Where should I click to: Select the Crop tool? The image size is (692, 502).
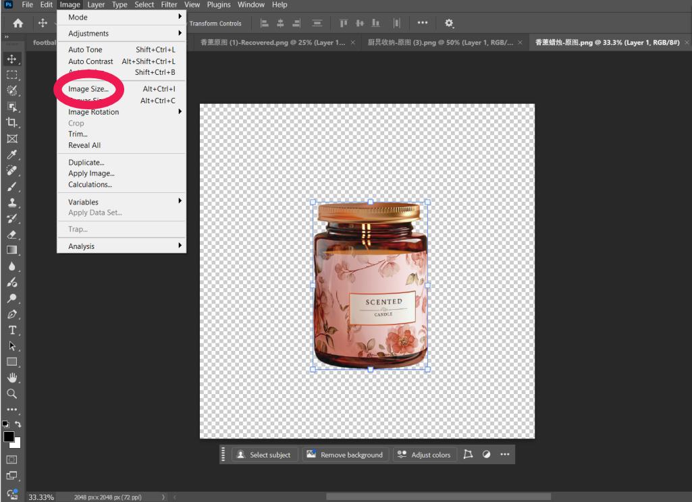point(12,123)
